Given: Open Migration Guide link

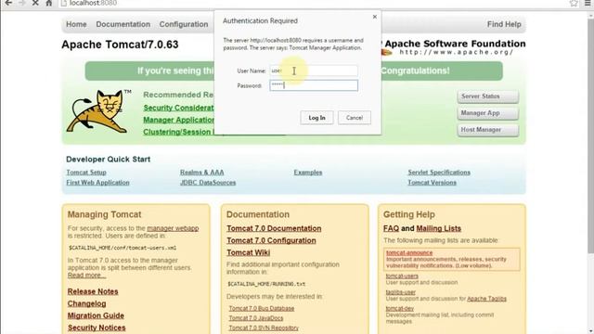Looking at the screenshot, I should coord(96,315).
